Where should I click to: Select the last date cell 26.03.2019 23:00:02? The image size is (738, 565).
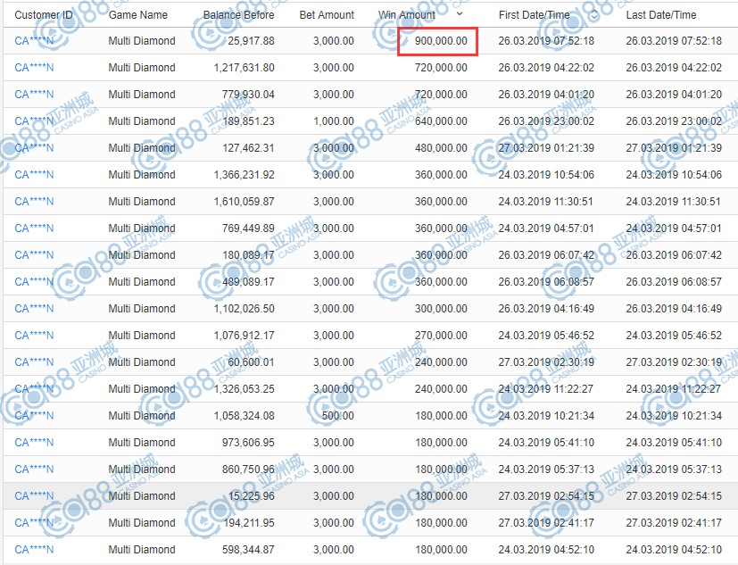pyautogui.click(x=674, y=121)
